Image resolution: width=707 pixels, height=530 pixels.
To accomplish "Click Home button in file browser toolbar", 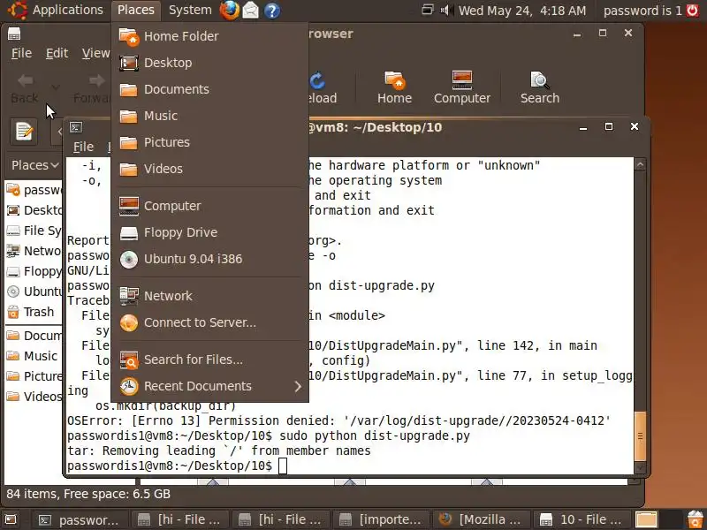I will tap(394, 87).
